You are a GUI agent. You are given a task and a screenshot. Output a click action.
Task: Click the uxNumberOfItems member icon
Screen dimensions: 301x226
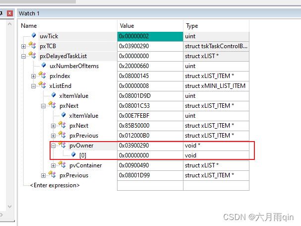point(43,66)
